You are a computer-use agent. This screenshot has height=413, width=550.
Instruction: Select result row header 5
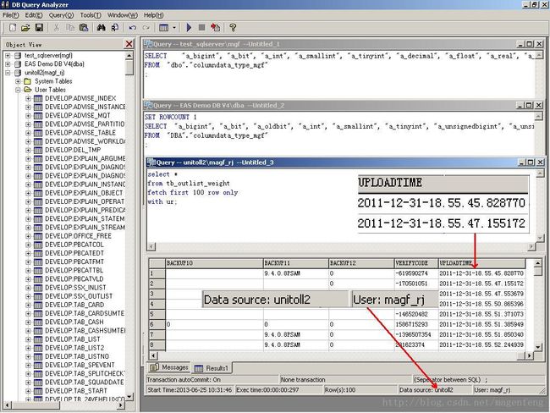point(157,314)
